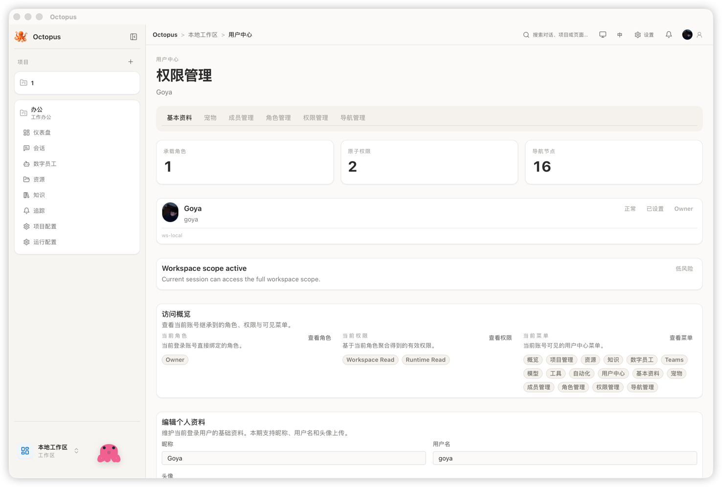Image resolution: width=722 pixels, height=487 pixels.
Task: Open the 数字员工 sidebar item
Action: (x=77, y=164)
